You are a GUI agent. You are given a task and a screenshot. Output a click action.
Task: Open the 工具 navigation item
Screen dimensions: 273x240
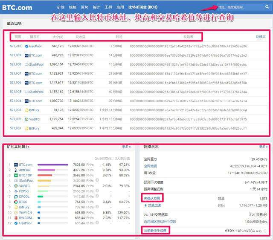coord(108,7)
